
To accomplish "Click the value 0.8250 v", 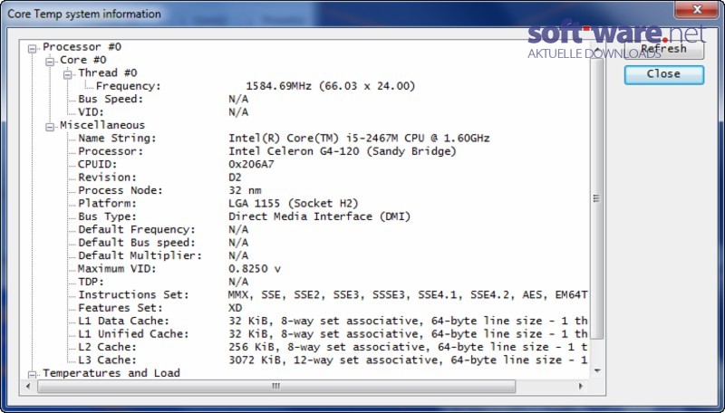I will click(255, 268).
